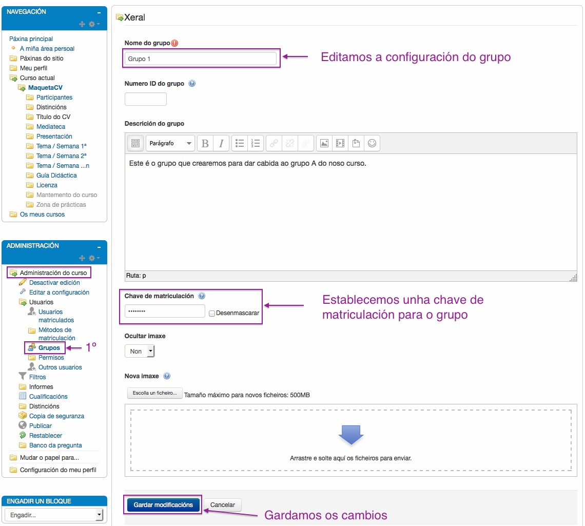The width and height of the screenshot is (585, 526).
Task: Insert an emoticon into the description
Action: 371,143
